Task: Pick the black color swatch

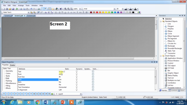Action: (x=133, y=12)
